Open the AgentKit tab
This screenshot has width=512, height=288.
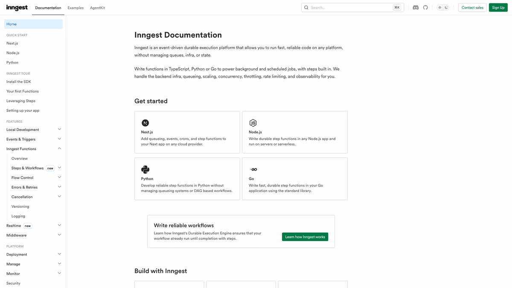point(97,8)
